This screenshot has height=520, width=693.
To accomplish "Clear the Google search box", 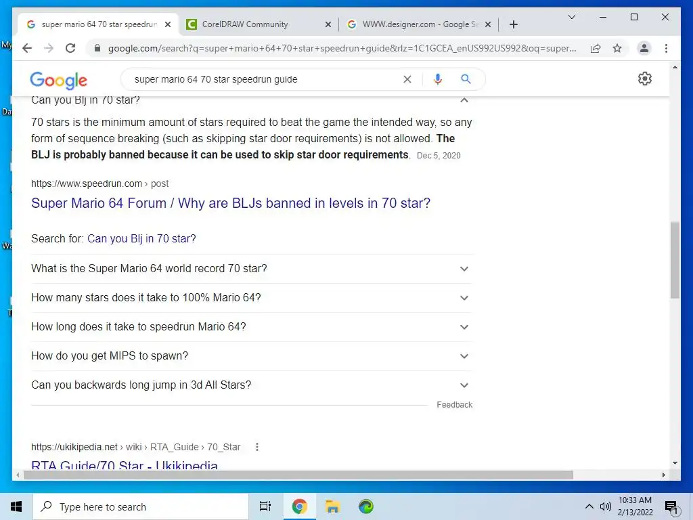I will click(407, 79).
